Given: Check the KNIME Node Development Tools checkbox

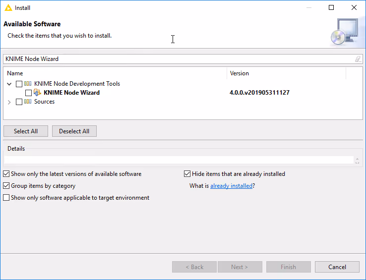Looking at the screenshot, I should [x=19, y=84].
